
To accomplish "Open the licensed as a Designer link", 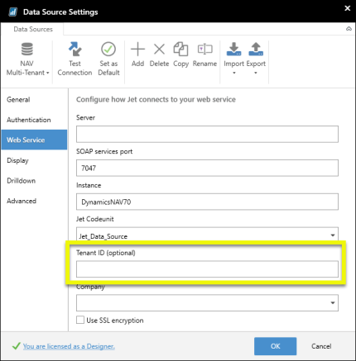I will (x=69, y=346).
